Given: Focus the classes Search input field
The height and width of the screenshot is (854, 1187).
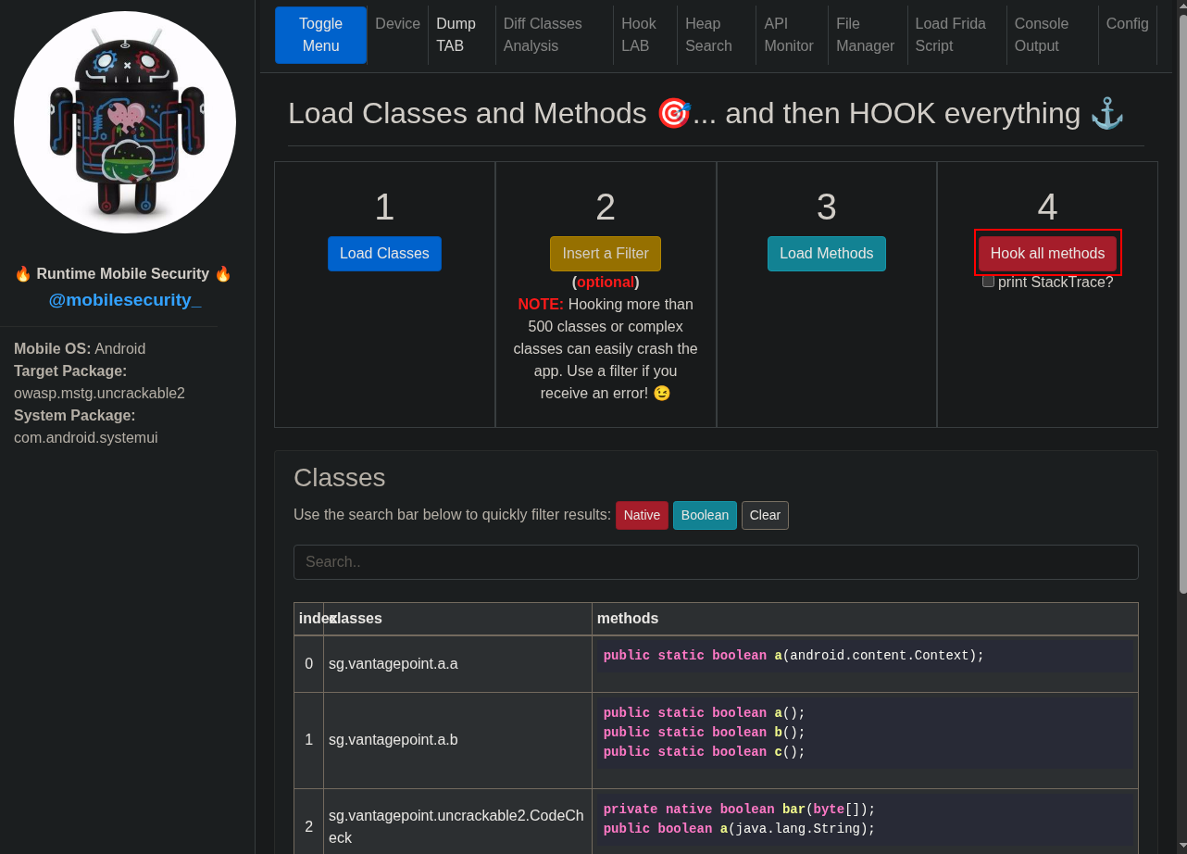Looking at the screenshot, I should (715, 562).
